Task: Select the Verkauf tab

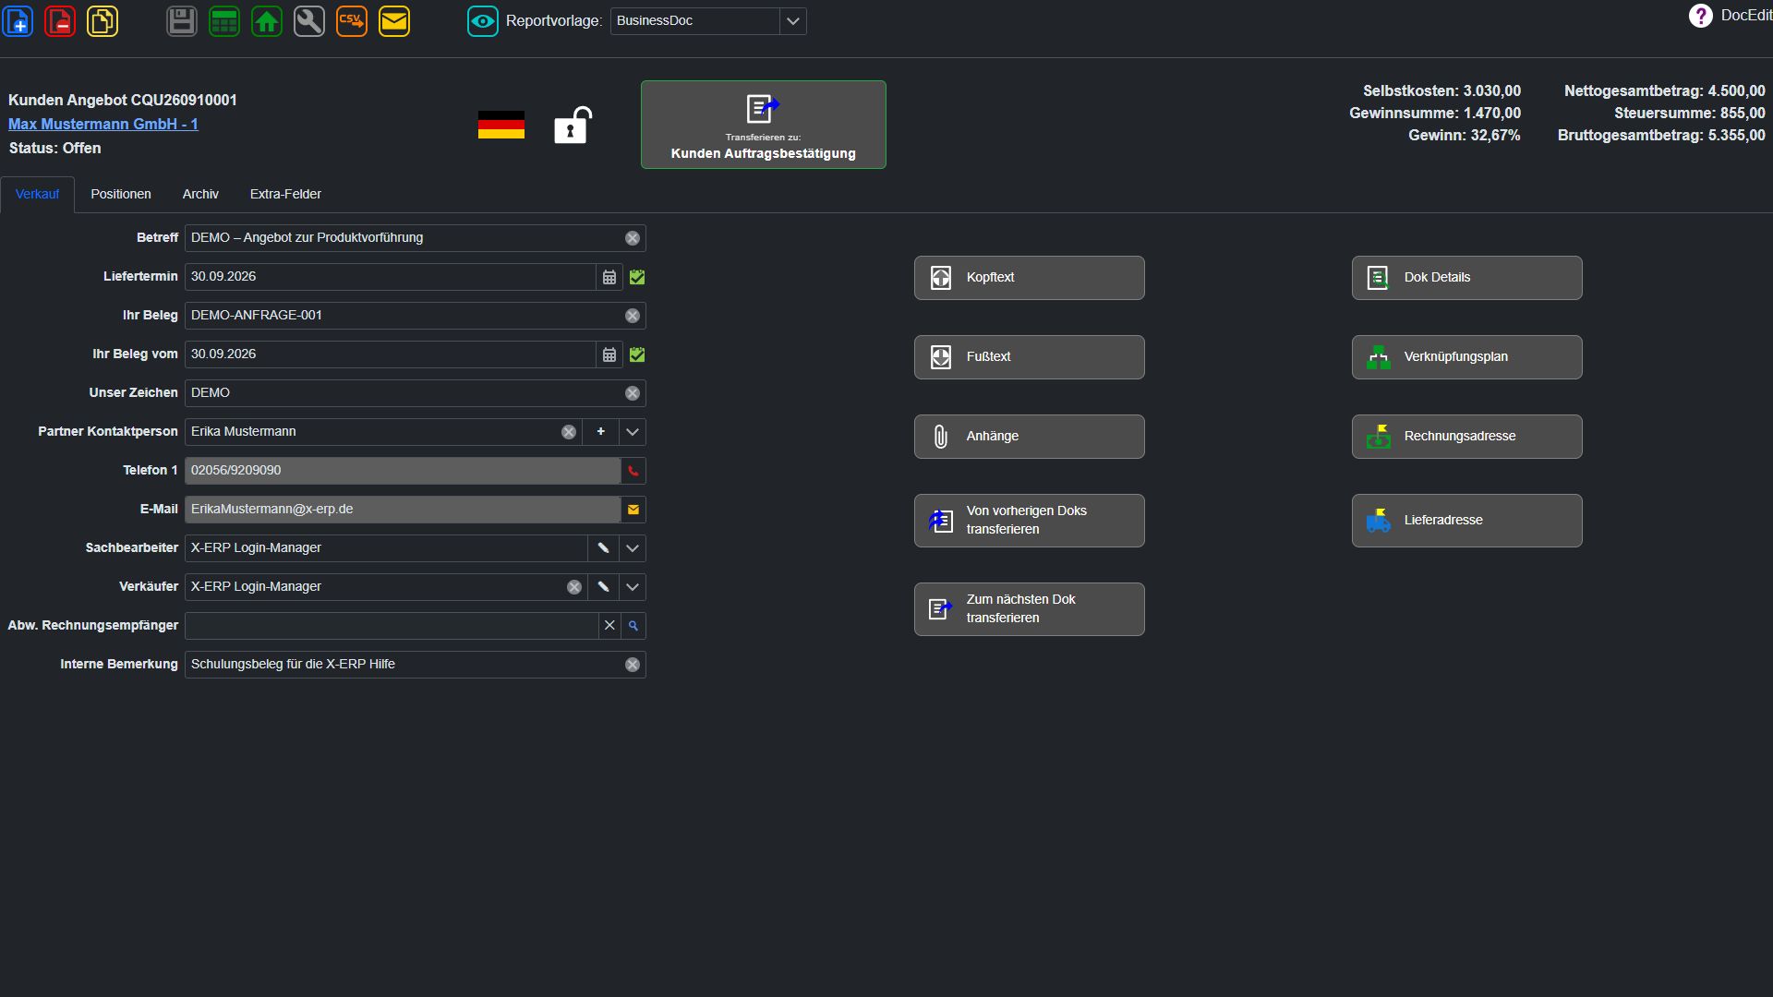Action: [x=37, y=195]
